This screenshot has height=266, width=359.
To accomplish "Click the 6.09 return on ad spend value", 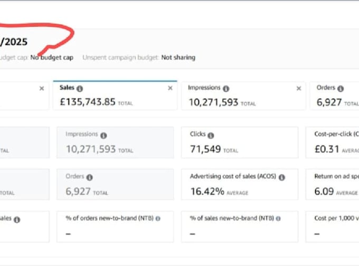I will click(324, 192).
